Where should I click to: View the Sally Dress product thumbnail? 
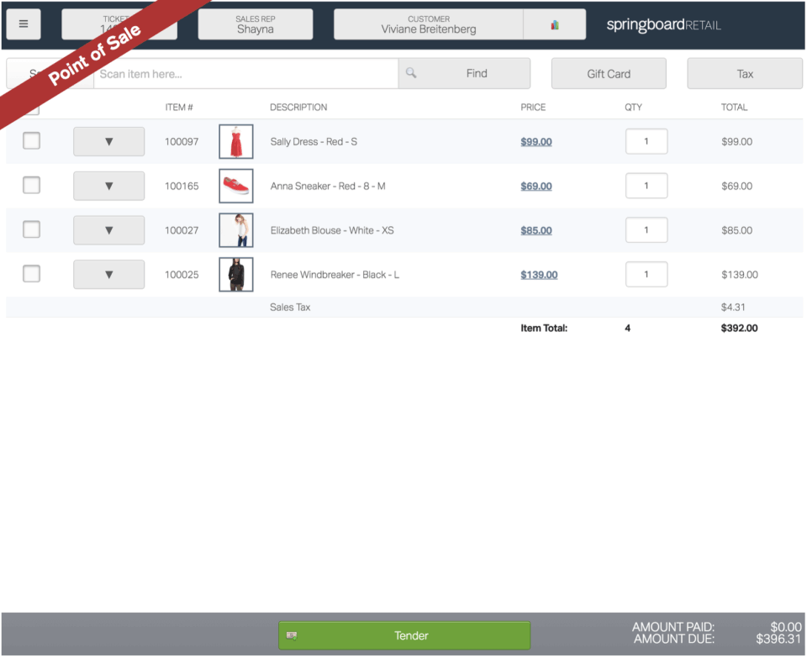coord(235,140)
